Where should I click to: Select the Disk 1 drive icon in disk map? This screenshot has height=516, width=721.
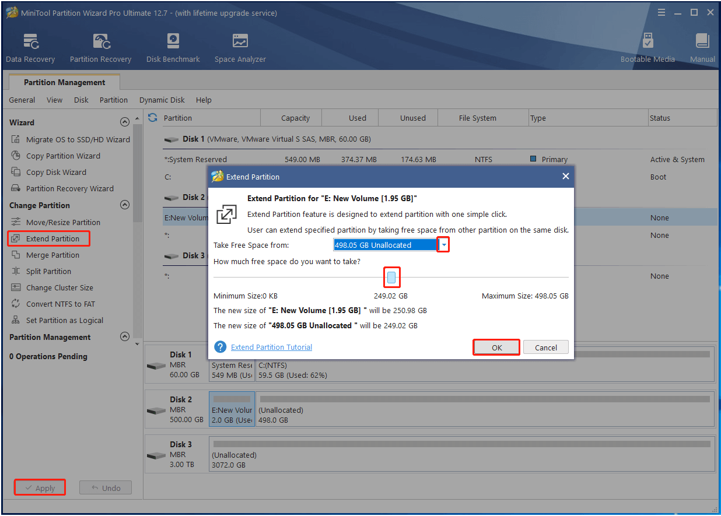click(157, 366)
